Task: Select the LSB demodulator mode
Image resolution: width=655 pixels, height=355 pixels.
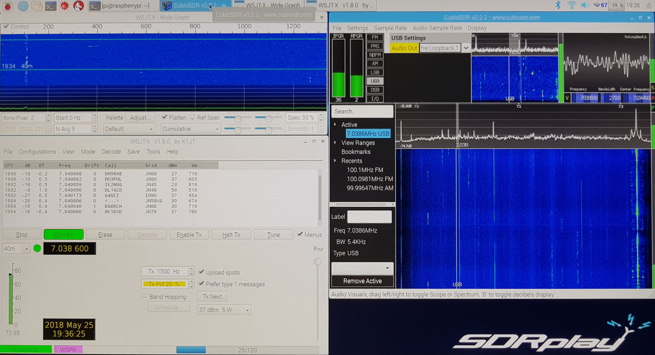Action: pos(375,73)
